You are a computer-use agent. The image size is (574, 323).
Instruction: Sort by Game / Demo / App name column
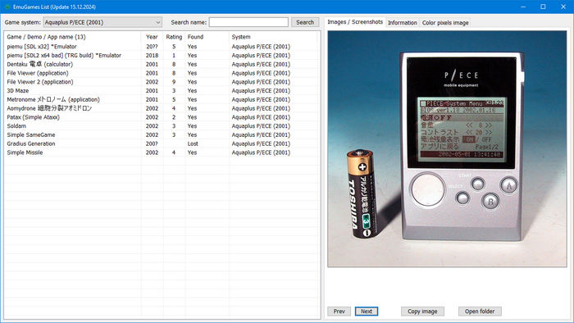coord(72,37)
